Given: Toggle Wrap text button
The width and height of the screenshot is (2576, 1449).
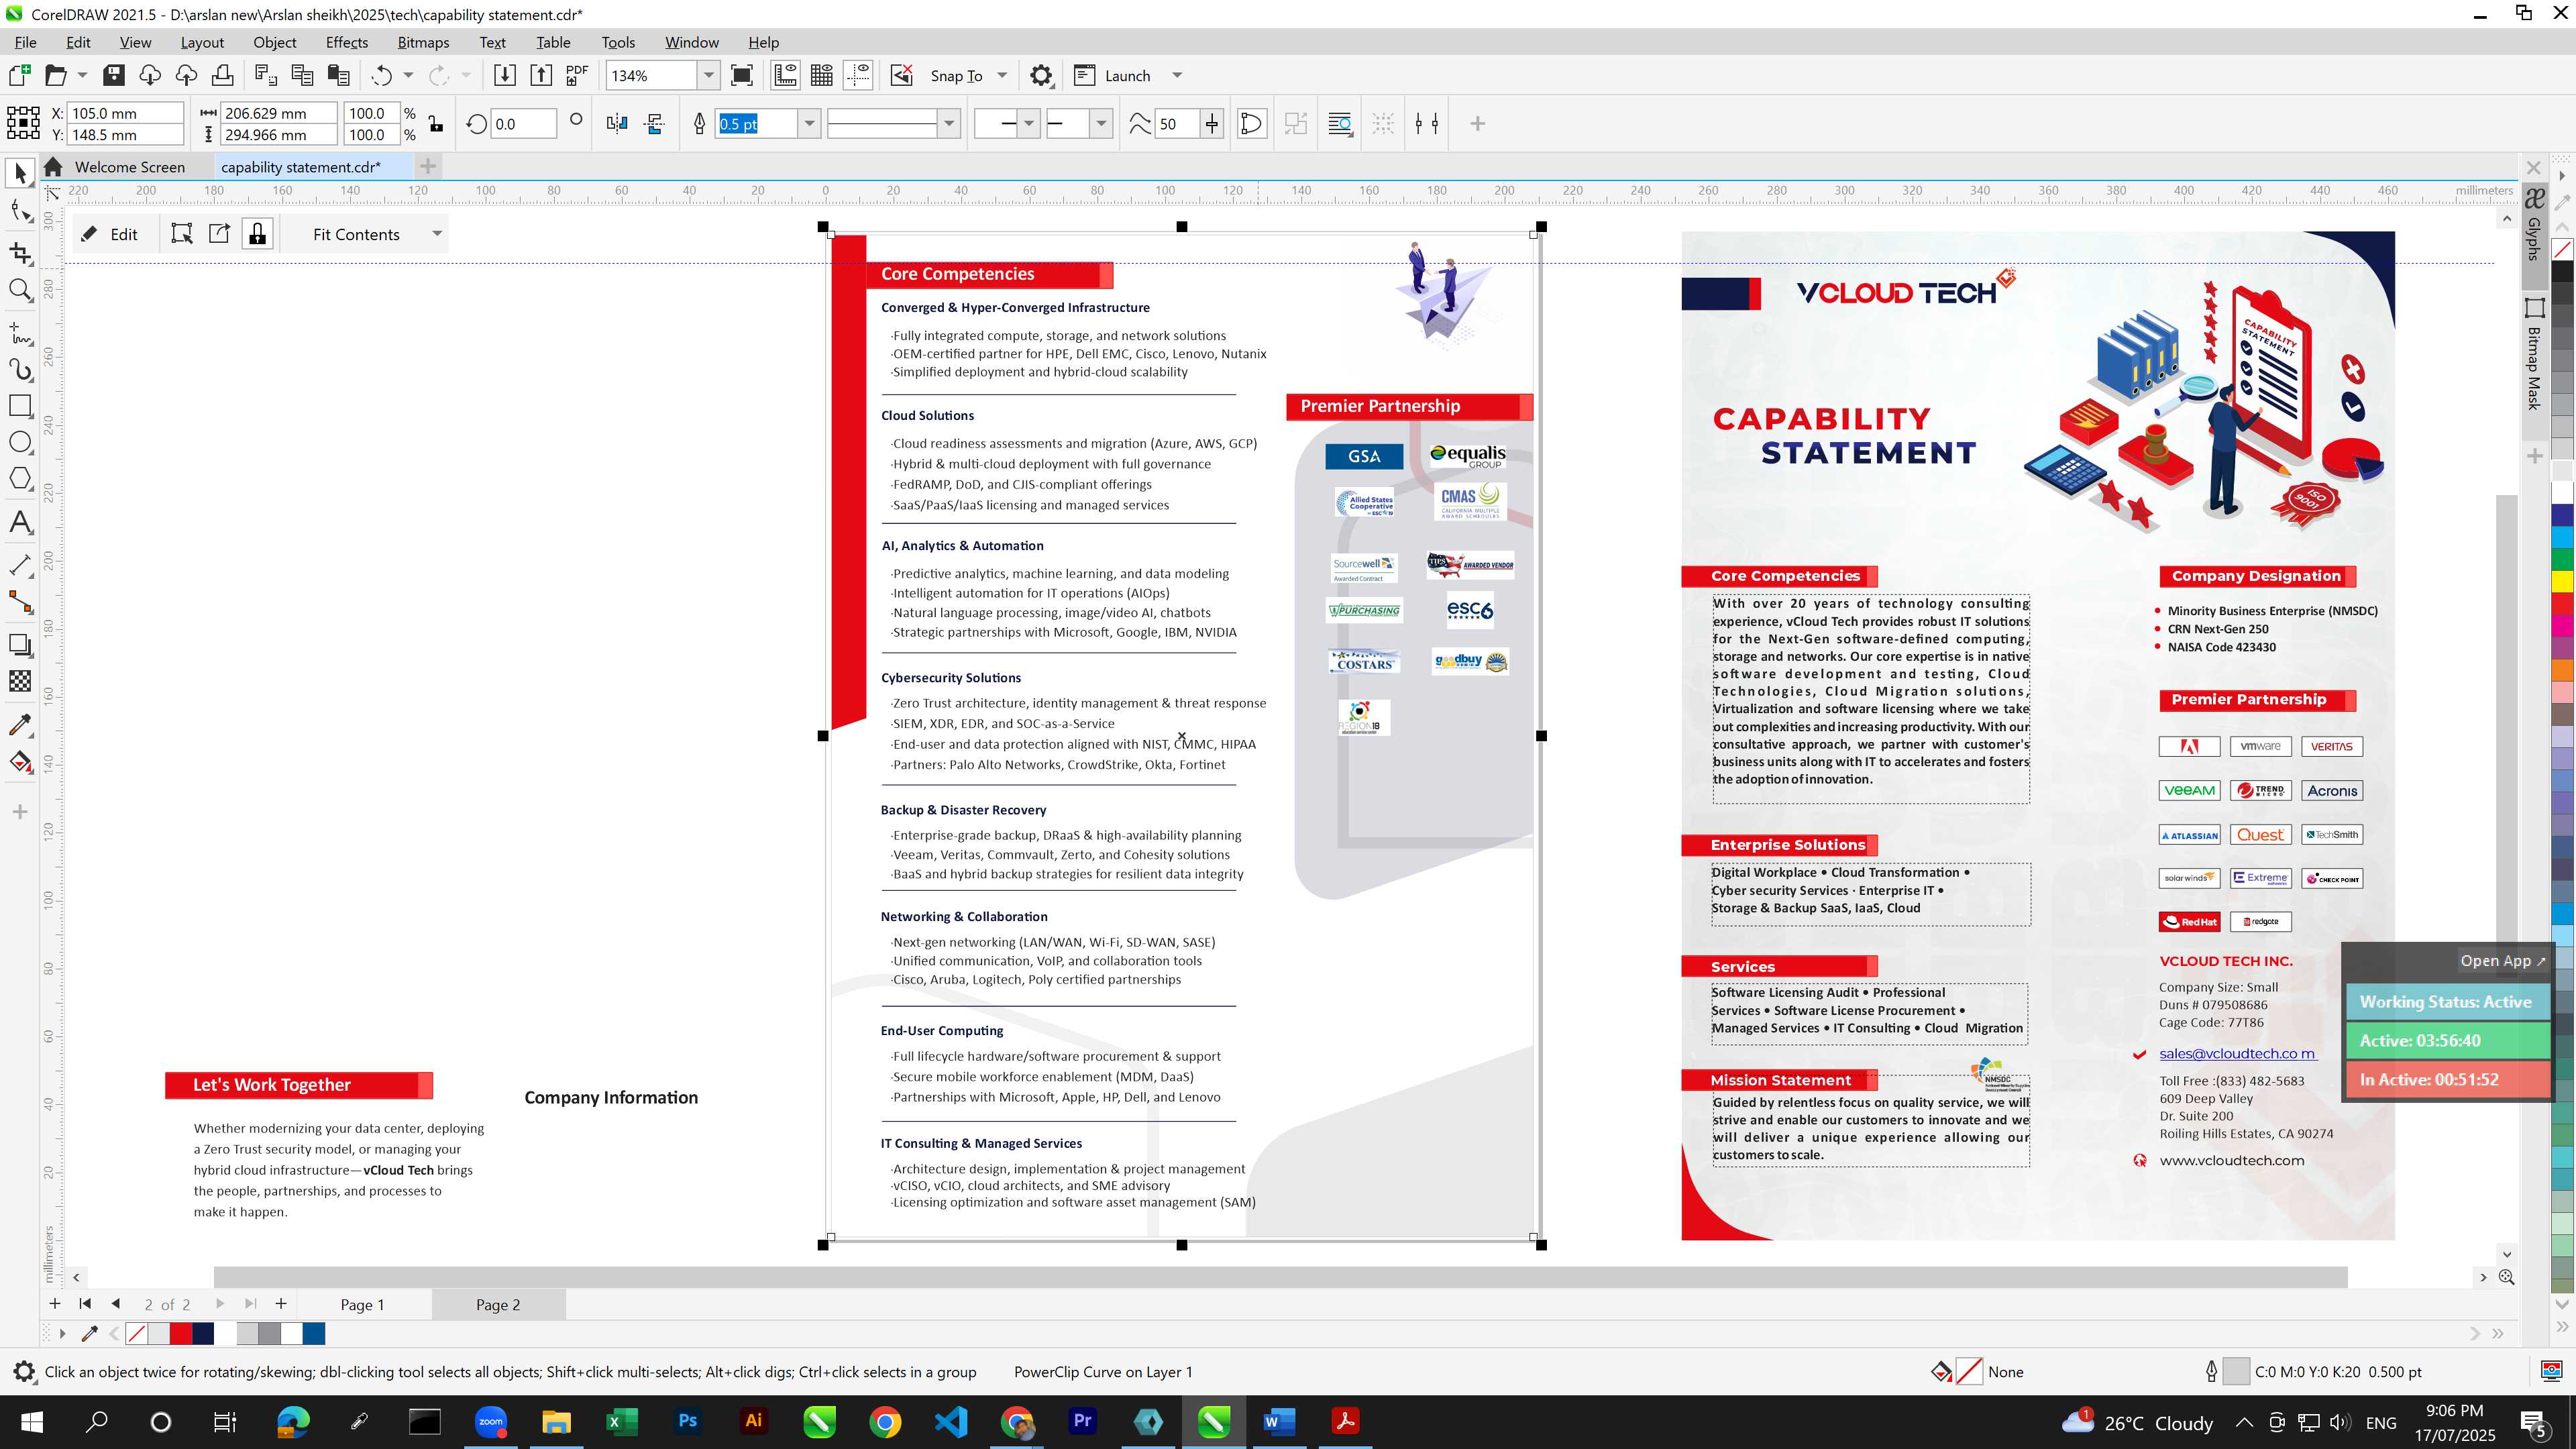Looking at the screenshot, I should 1340,124.
